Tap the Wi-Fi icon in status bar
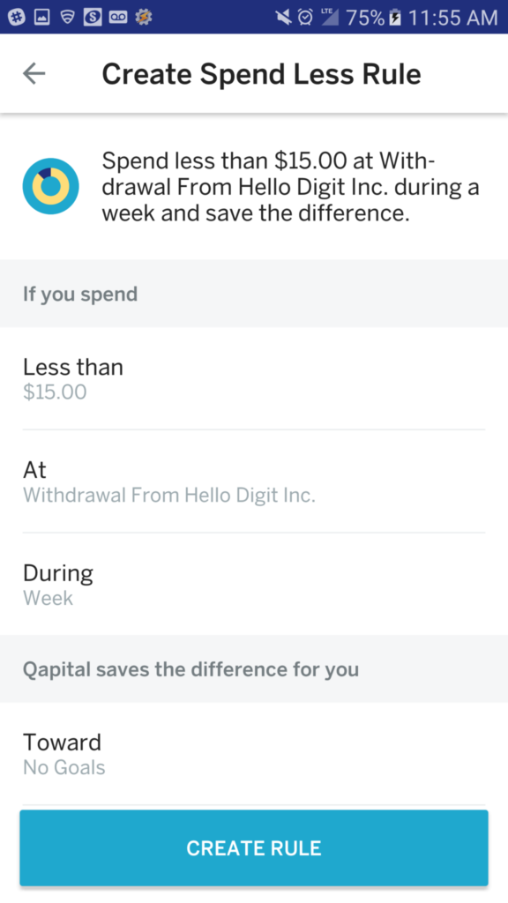This screenshot has height=903, width=508. pyautogui.click(x=68, y=18)
